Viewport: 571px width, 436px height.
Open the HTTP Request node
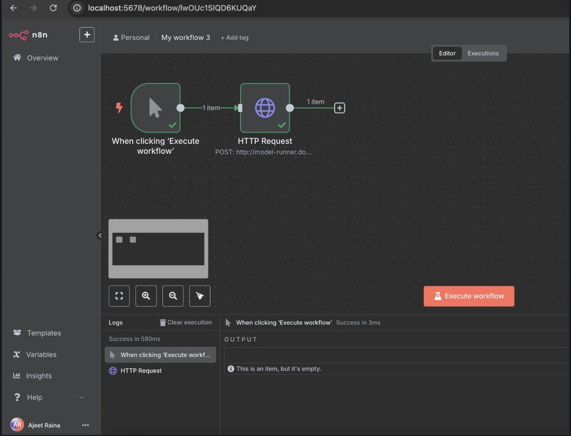pos(265,108)
